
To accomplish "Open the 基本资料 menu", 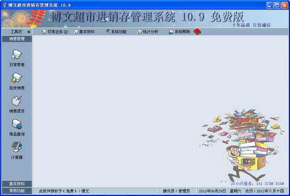I will tap(84, 32).
